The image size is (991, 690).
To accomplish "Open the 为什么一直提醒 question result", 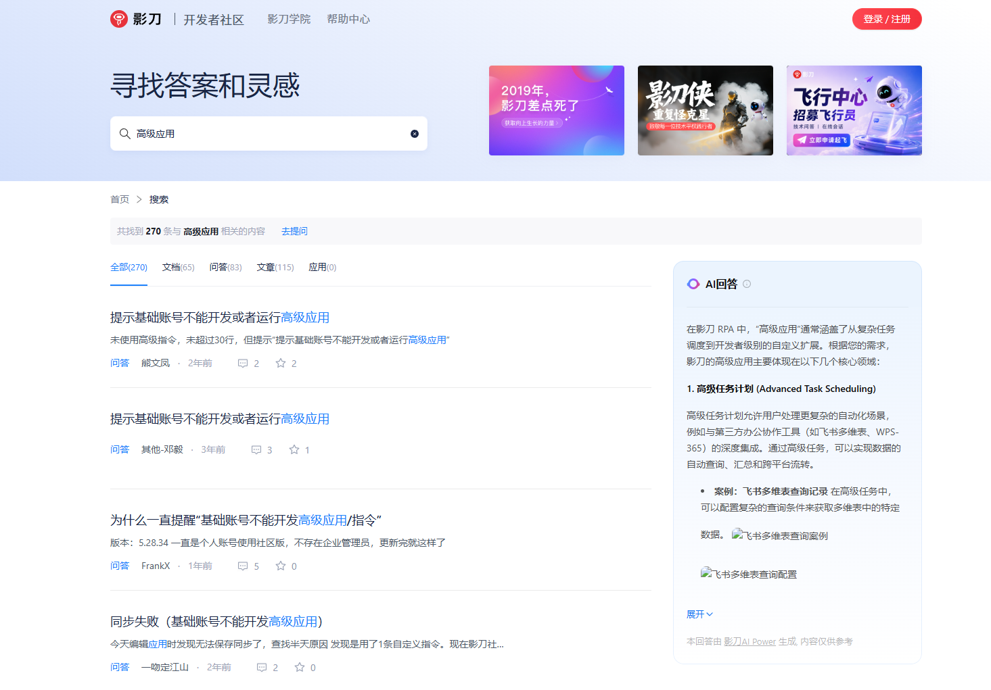I will tap(246, 520).
